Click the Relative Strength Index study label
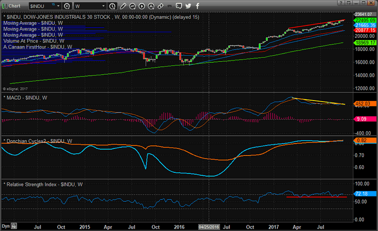378x231 pixels. point(42,184)
